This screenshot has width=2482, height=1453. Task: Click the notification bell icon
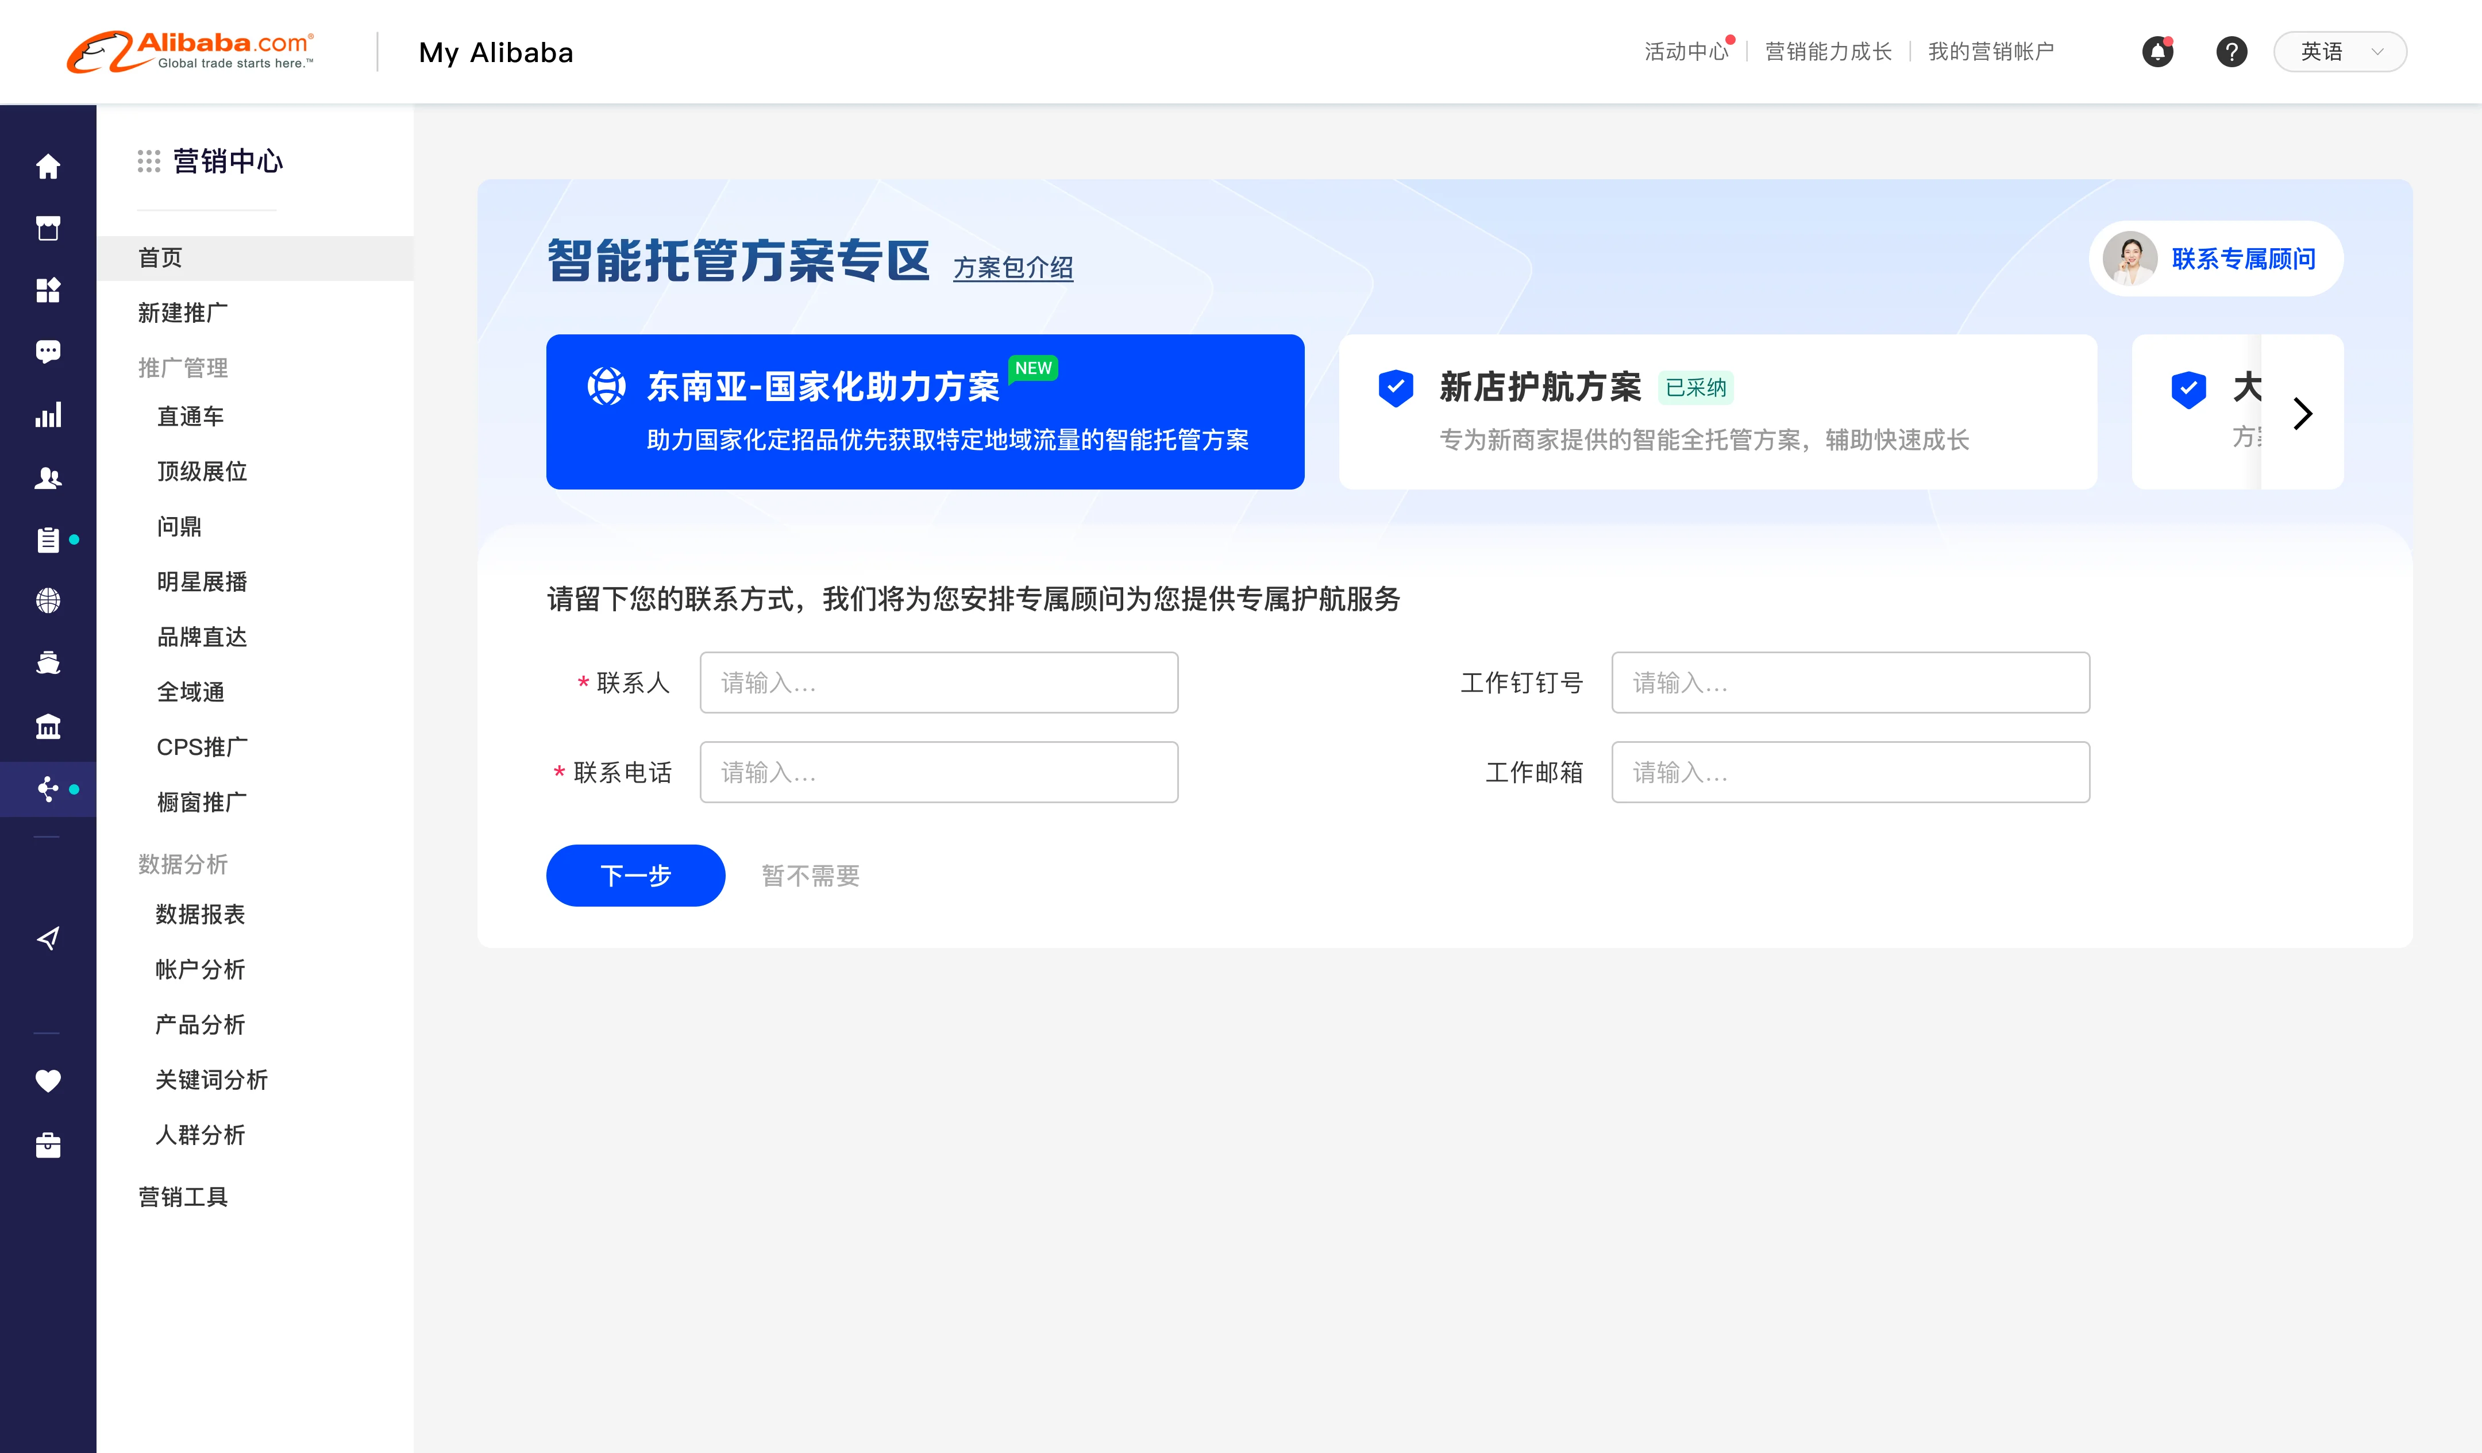(x=2157, y=51)
